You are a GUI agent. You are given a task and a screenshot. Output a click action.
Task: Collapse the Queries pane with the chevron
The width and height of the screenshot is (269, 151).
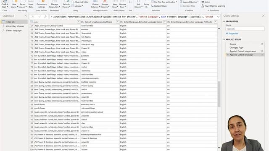pos(26,16)
